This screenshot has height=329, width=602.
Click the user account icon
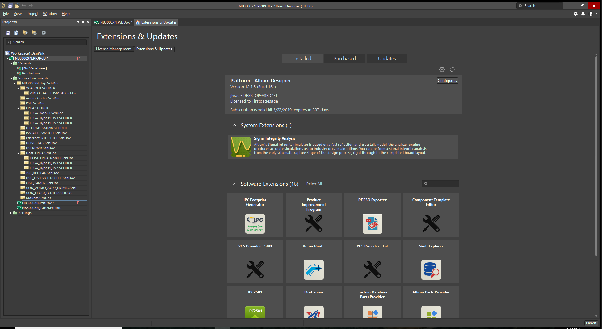pos(591,14)
